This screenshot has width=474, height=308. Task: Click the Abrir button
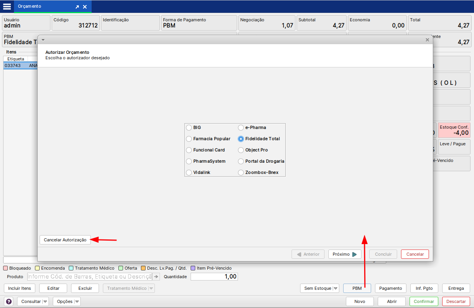(x=392, y=301)
